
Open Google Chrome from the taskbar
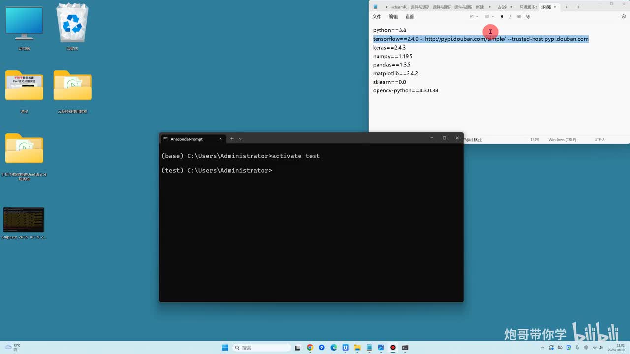pos(310,348)
